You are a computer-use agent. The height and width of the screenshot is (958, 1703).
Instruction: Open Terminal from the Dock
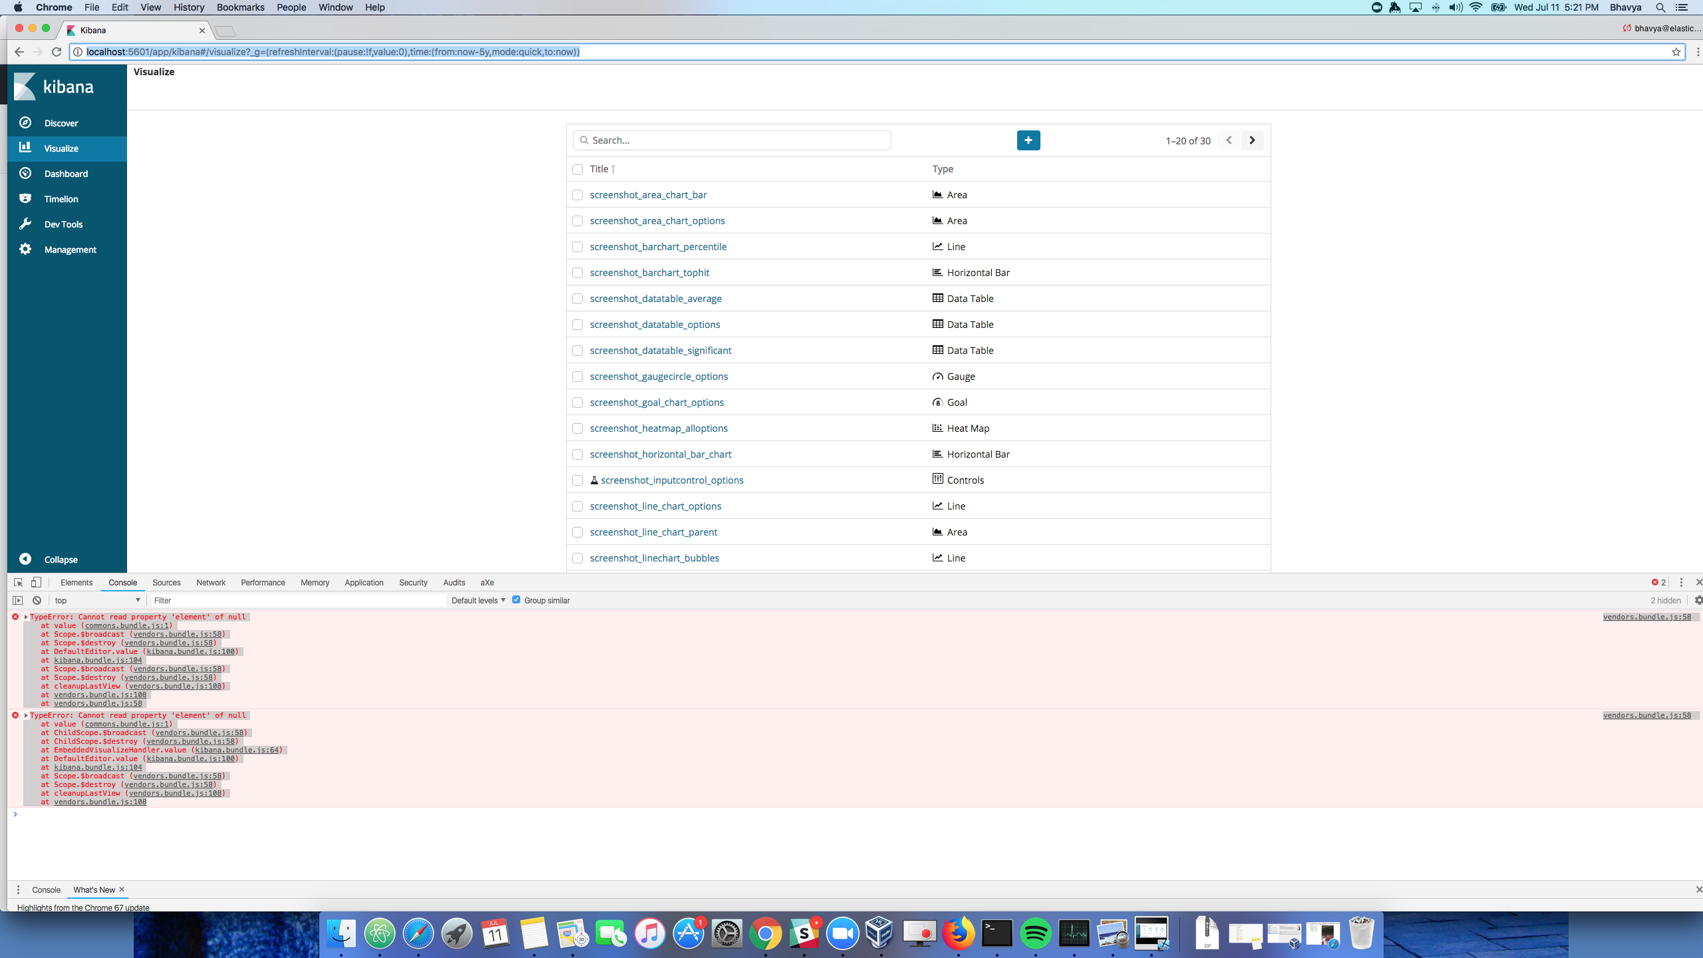pyautogui.click(x=997, y=934)
